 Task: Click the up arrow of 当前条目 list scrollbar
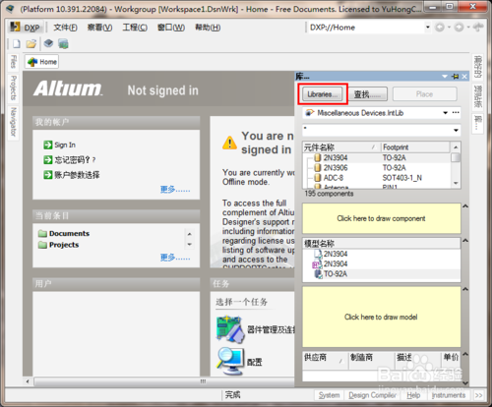189,234
